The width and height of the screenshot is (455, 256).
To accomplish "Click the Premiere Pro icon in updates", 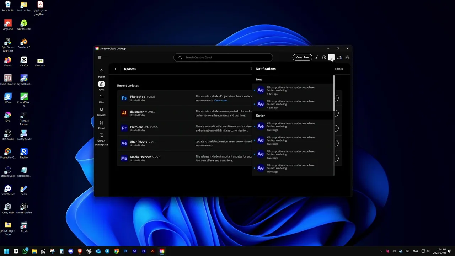I will 124,128.
